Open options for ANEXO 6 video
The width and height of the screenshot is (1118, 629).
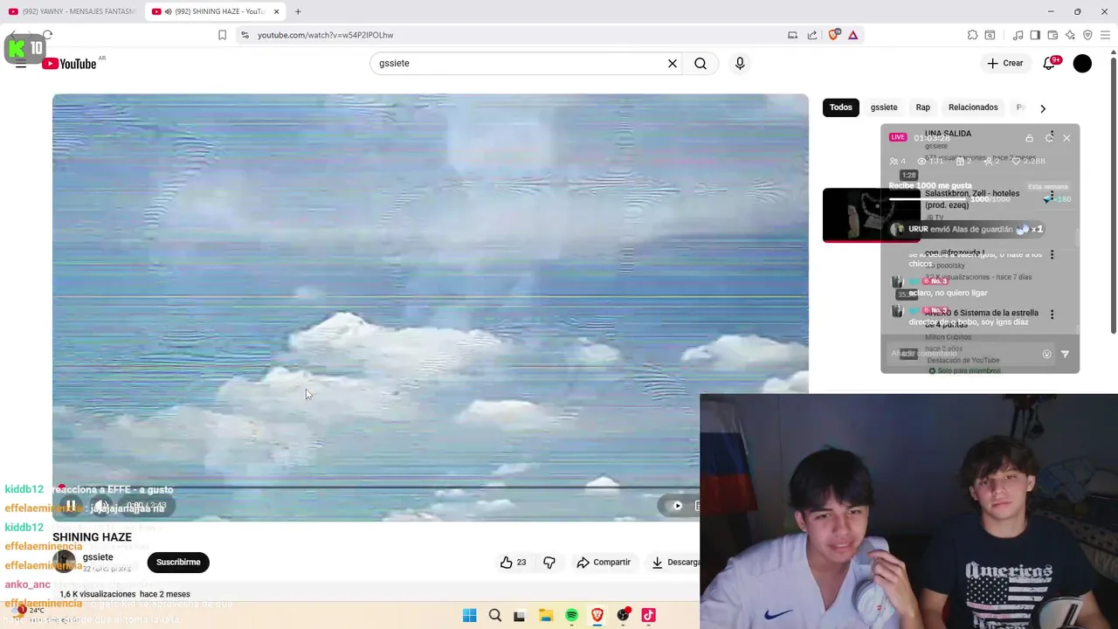coord(1052,314)
